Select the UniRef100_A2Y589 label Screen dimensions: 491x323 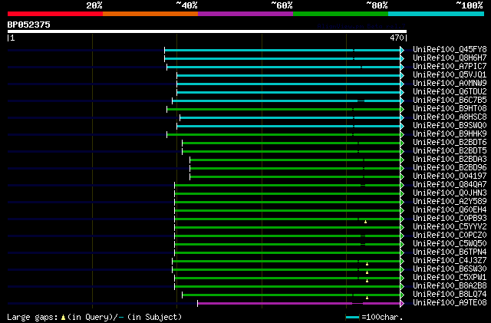(x=450, y=202)
